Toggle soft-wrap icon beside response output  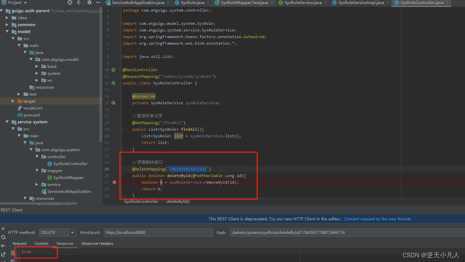13,253
